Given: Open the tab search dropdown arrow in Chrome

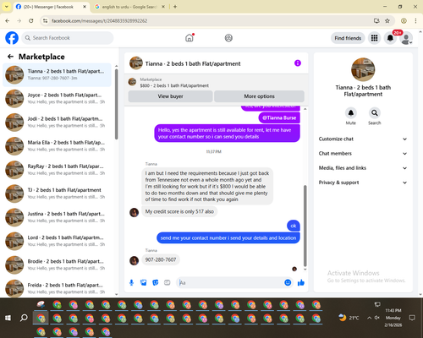Looking at the screenshot, I should coord(6,7).
